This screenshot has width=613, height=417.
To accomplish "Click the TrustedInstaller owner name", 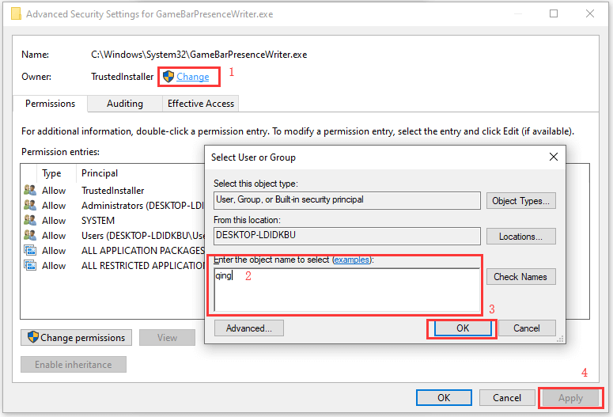I will (123, 77).
